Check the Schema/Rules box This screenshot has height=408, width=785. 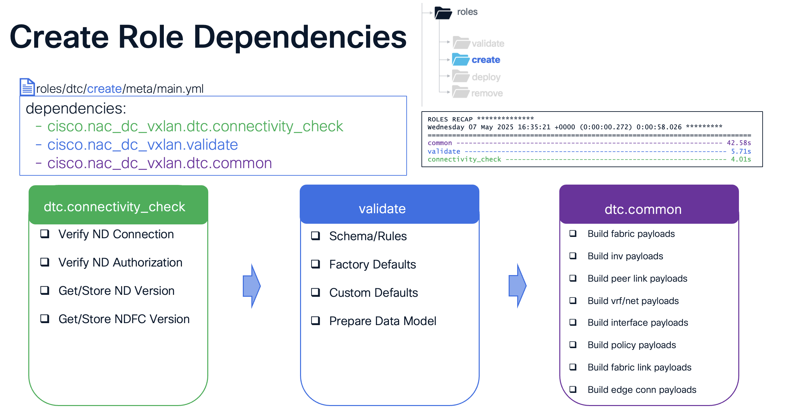(x=316, y=236)
